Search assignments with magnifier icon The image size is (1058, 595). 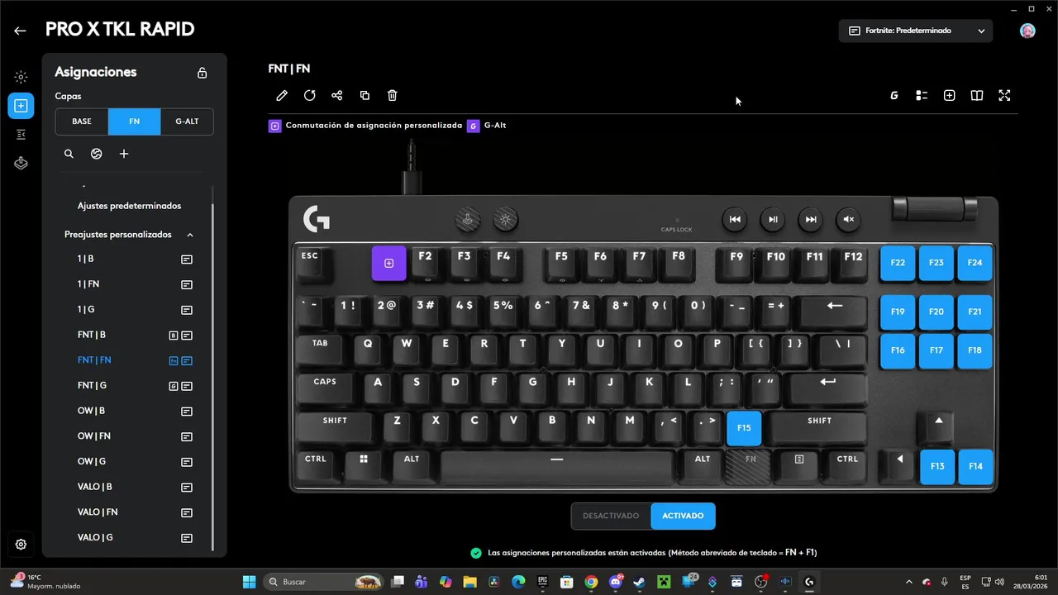point(69,154)
